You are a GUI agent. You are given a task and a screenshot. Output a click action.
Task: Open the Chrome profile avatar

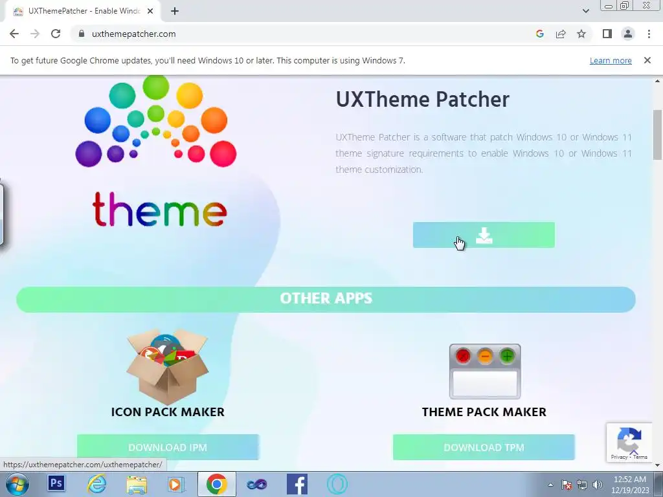[x=628, y=34]
